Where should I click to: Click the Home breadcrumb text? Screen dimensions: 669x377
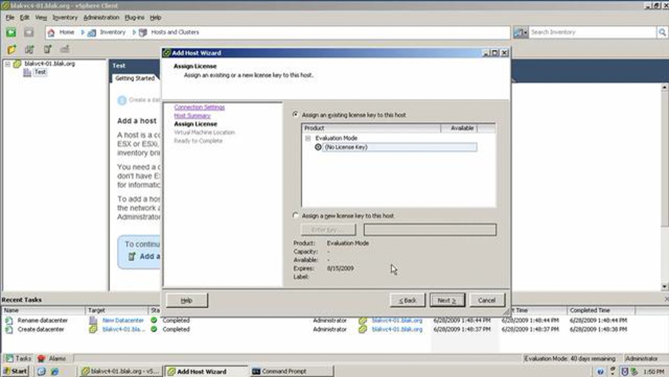pos(67,32)
